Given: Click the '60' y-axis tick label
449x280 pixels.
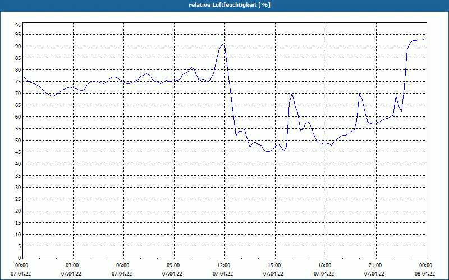Looking at the screenshot, I should [x=18, y=117].
